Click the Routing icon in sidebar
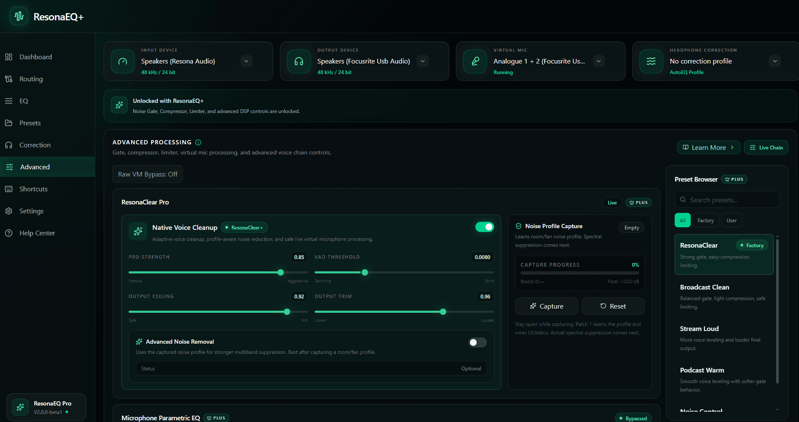This screenshot has width=799, height=422. (x=8, y=79)
